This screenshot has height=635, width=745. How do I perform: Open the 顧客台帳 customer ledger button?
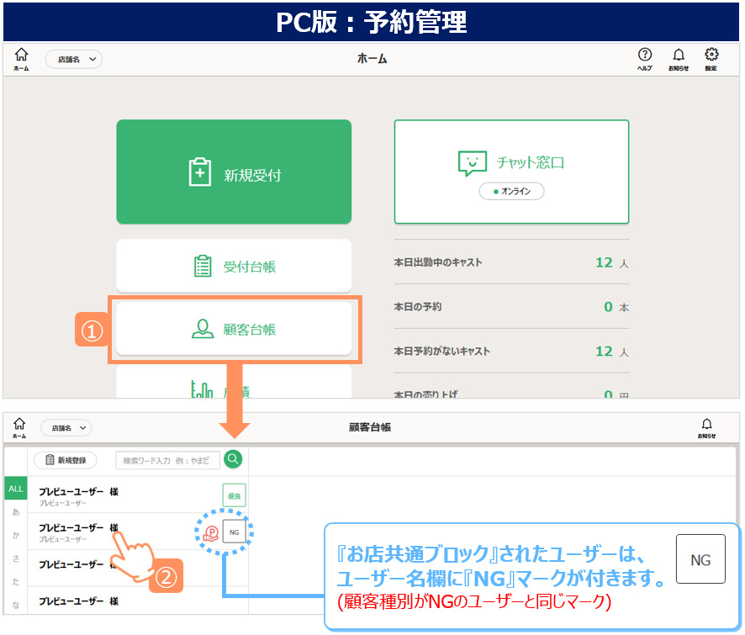pyautogui.click(x=234, y=329)
